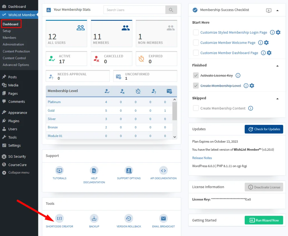
Task: Click the Search Users input field
Action: [x=134, y=10]
